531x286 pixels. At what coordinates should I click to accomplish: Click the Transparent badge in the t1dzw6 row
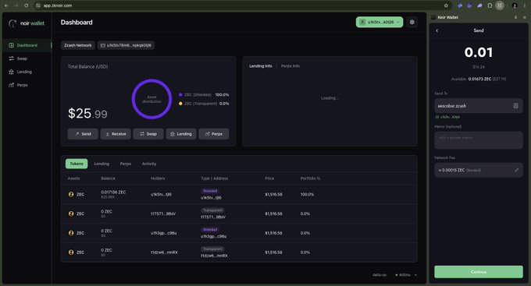[212, 249]
